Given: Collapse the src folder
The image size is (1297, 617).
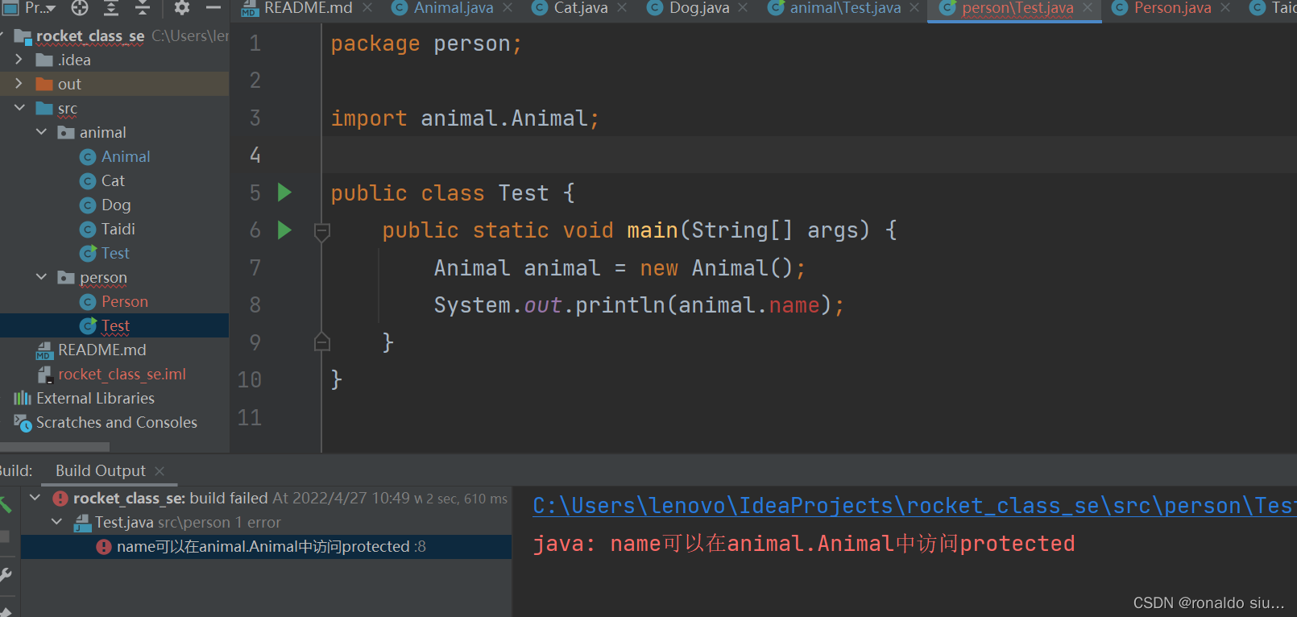Looking at the screenshot, I should 19,108.
